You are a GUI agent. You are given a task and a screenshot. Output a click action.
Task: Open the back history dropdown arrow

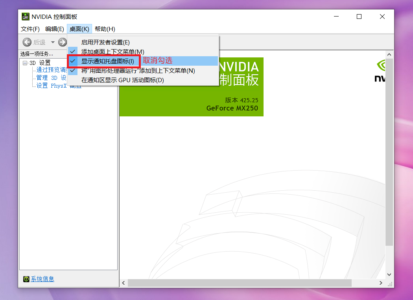click(53, 42)
